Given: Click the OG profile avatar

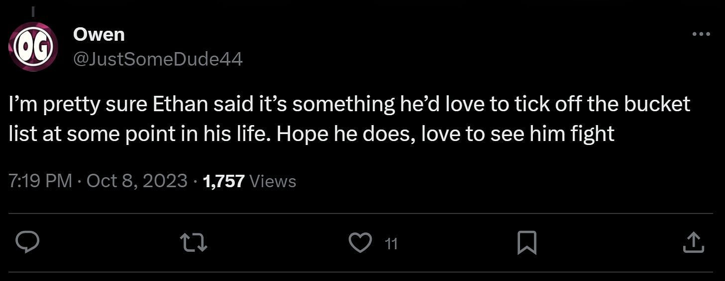Looking at the screenshot, I should click(x=33, y=47).
